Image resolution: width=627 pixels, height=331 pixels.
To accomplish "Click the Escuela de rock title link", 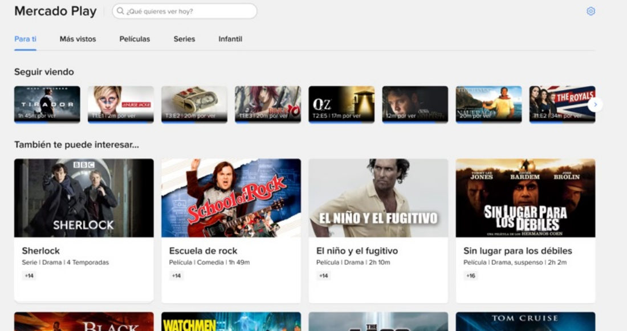I will [203, 251].
